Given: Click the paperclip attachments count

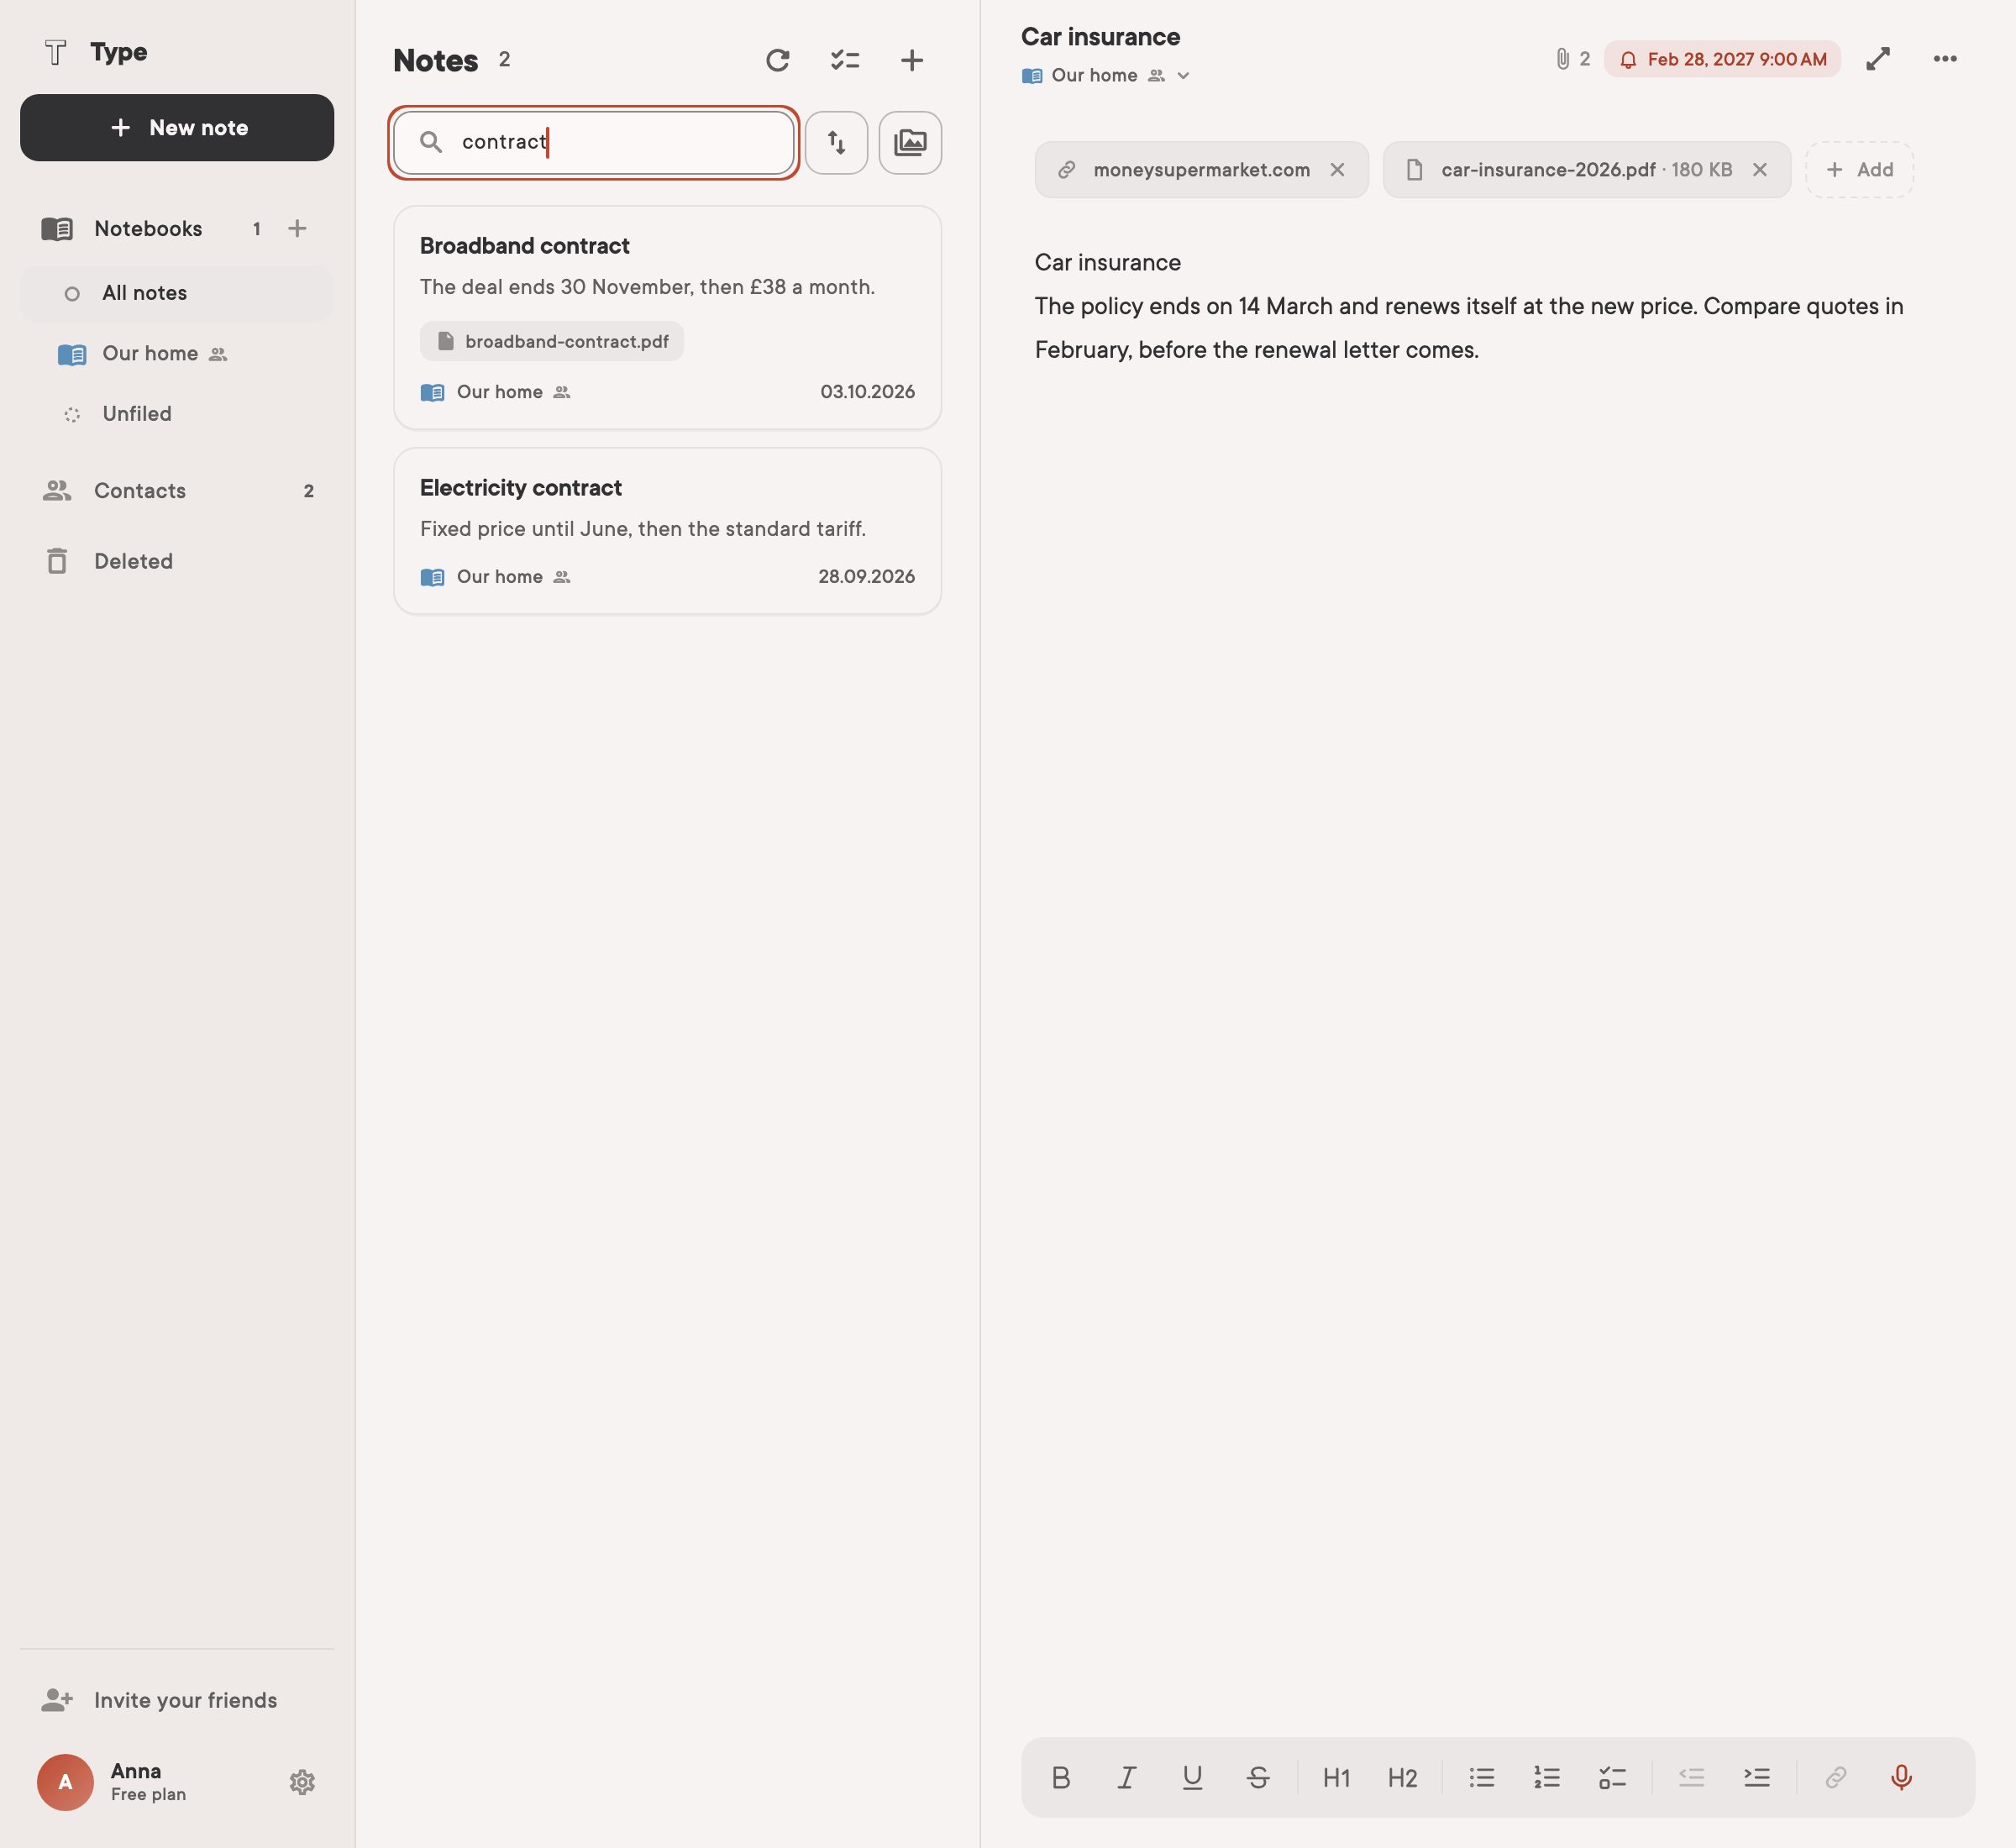Looking at the screenshot, I should [1572, 59].
